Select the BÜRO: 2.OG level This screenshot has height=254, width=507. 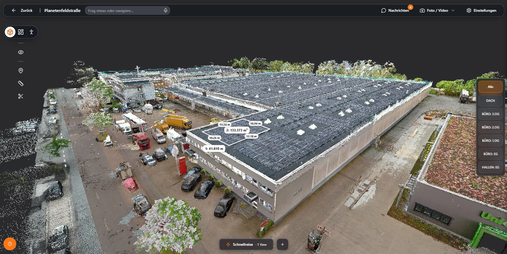(490, 127)
